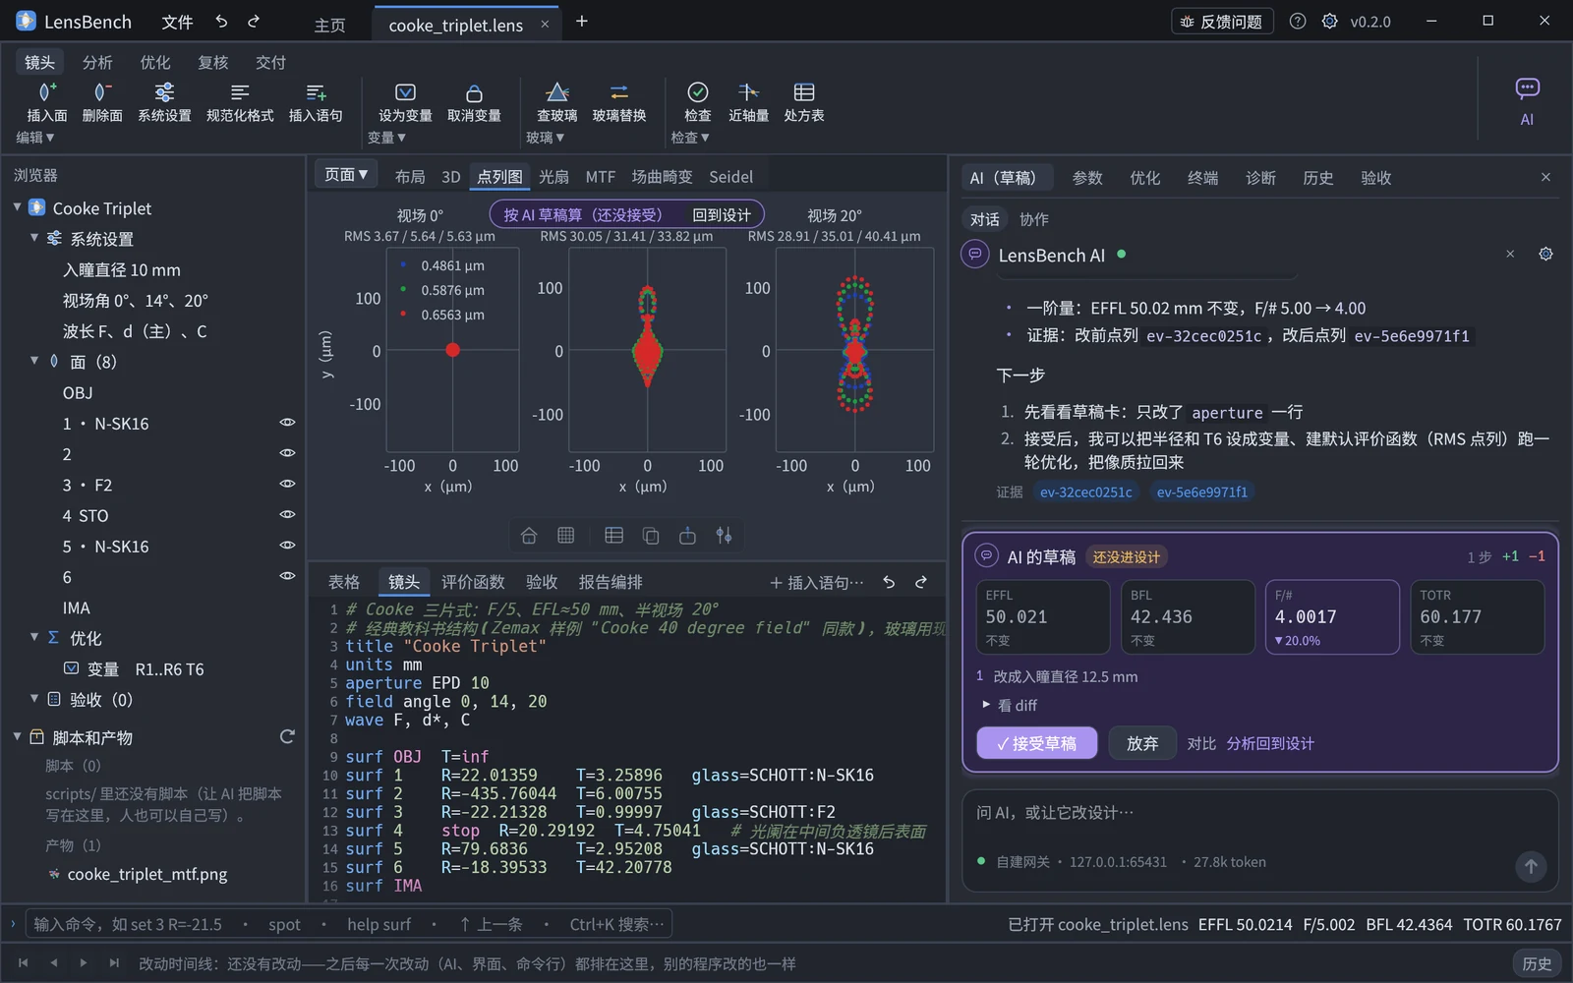Open the 玻璃 group dropdown

point(545,138)
